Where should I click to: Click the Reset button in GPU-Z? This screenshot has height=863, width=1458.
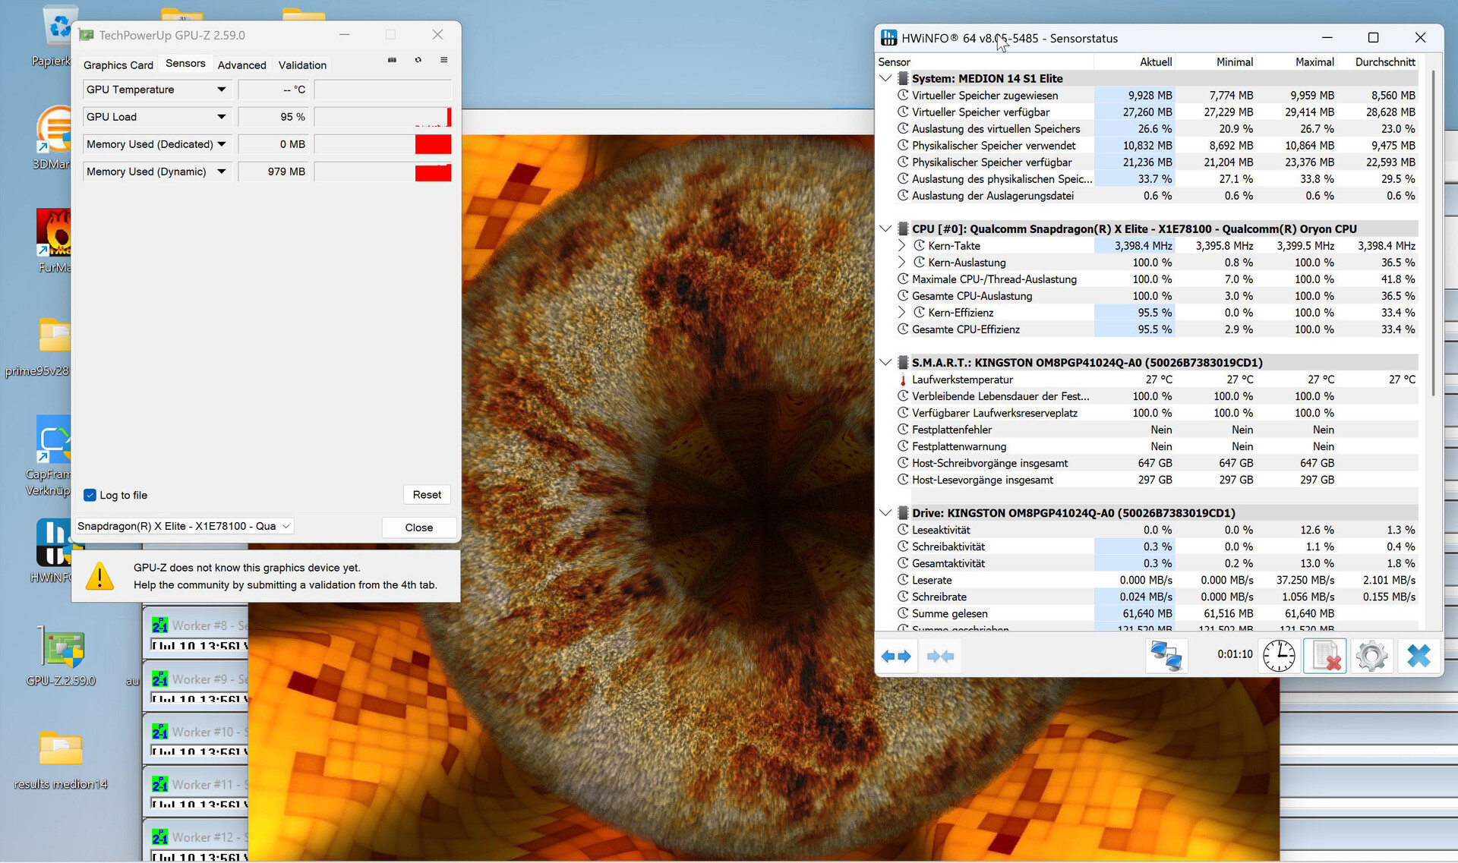pos(427,495)
